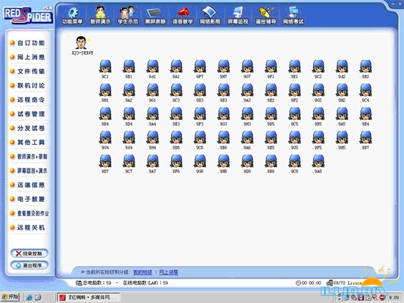Launch 网络影院 network cinema
The height and width of the screenshot is (303, 404).
211,13
